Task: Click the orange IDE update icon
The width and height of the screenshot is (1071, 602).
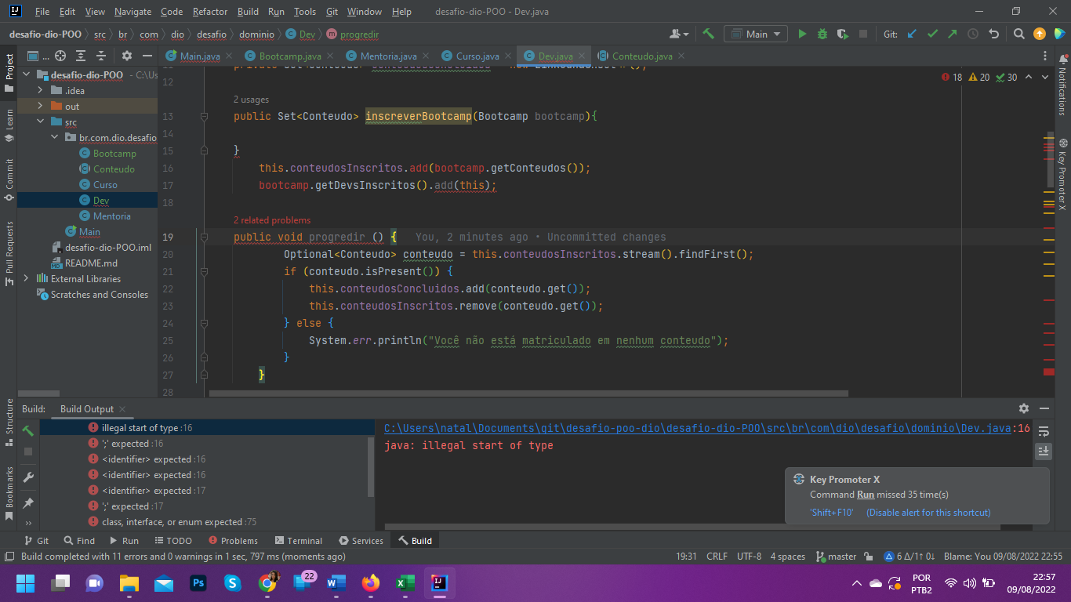Action: (1039, 34)
